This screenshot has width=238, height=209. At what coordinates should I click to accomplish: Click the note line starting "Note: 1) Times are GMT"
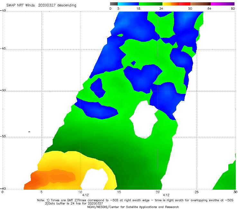[135, 200]
